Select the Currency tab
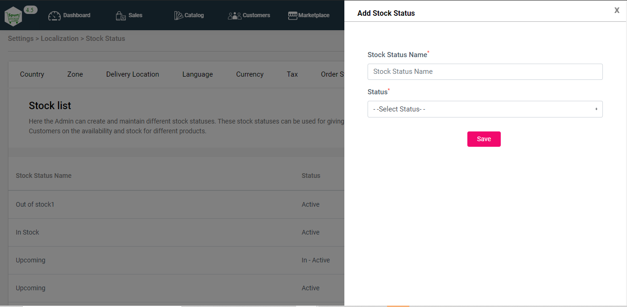627x307 pixels. point(250,74)
